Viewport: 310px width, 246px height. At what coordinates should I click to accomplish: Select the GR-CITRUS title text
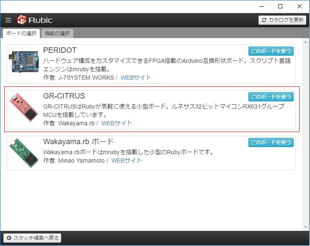pos(64,96)
